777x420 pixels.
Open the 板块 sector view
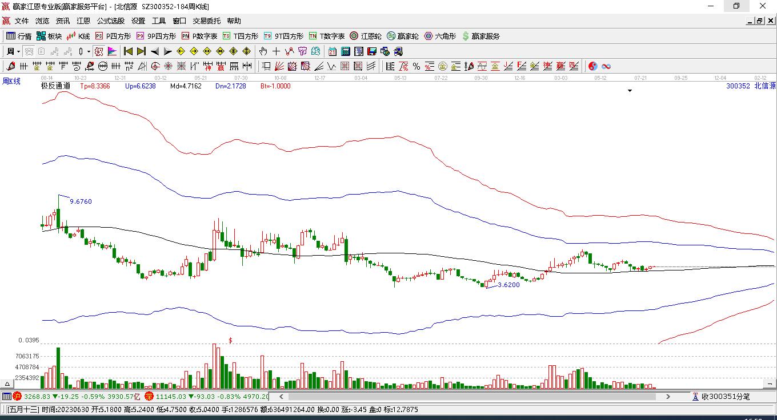pos(49,36)
